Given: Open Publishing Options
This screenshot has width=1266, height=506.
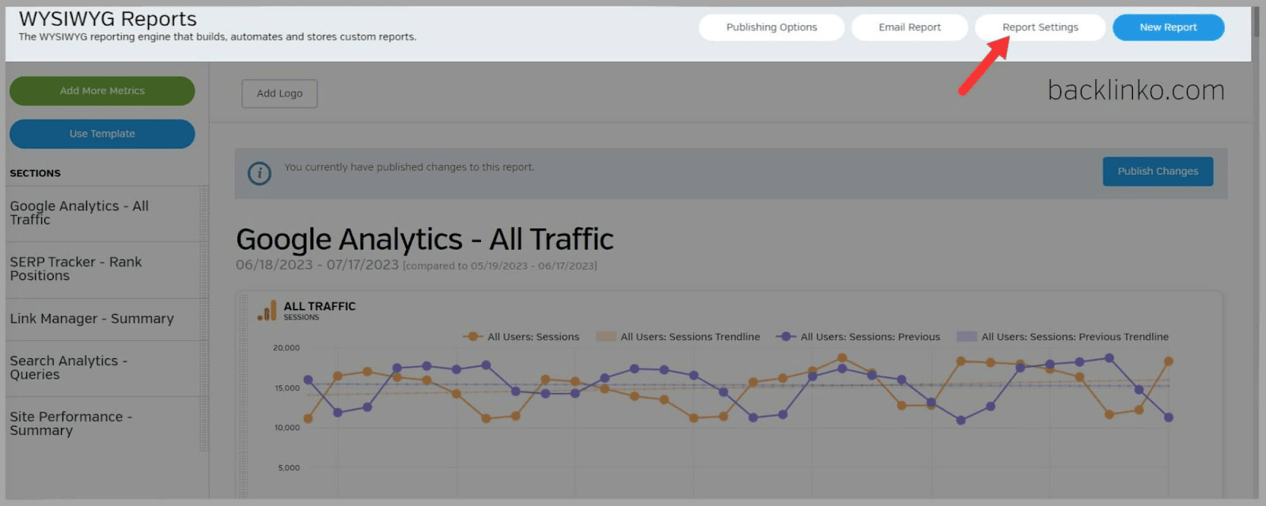Looking at the screenshot, I should click(771, 28).
